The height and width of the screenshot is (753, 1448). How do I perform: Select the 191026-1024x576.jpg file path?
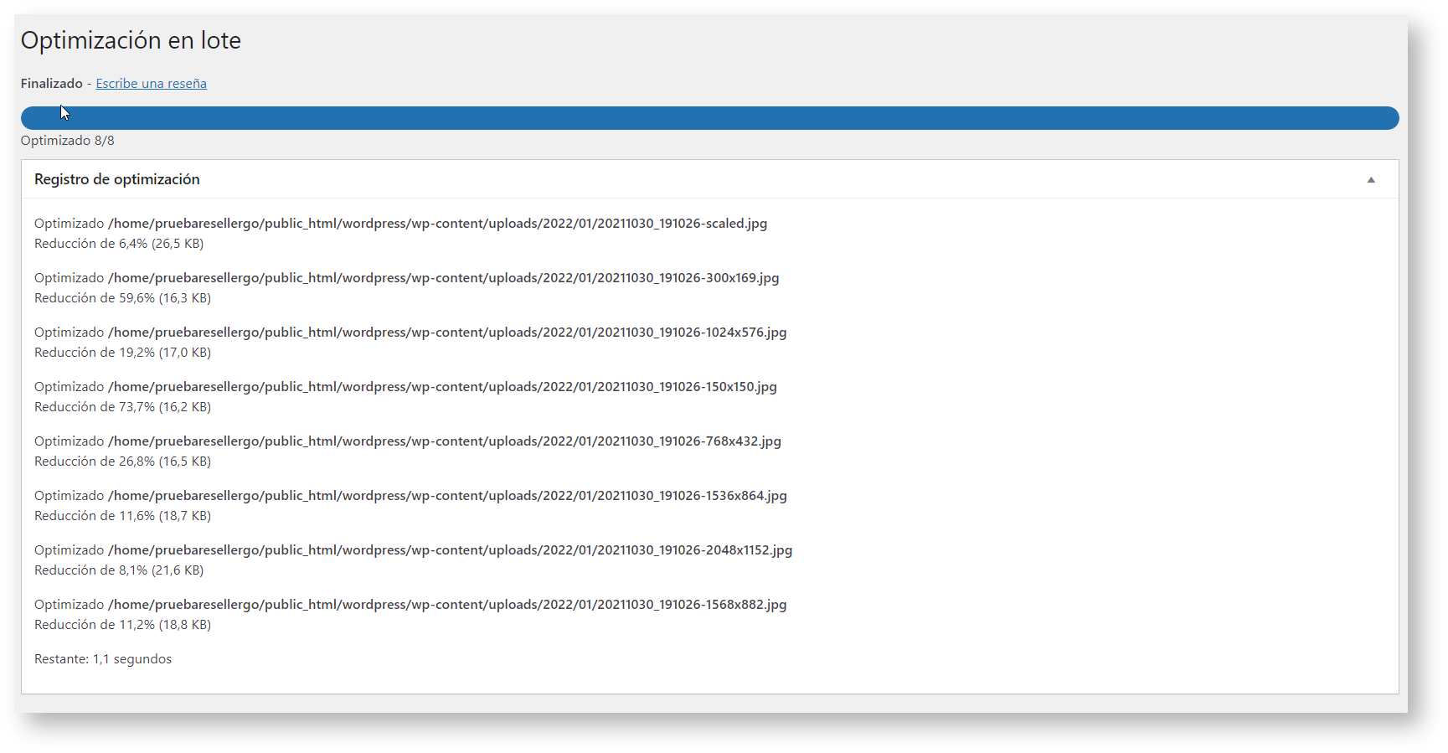[x=447, y=333]
